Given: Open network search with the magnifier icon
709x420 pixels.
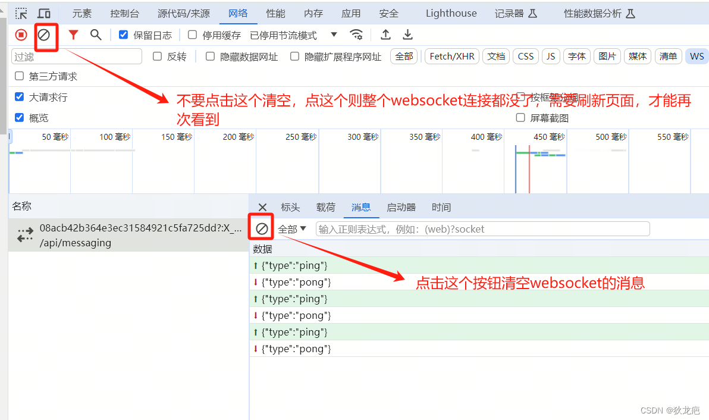Looking at the screenshot, I should pos(95,35).
